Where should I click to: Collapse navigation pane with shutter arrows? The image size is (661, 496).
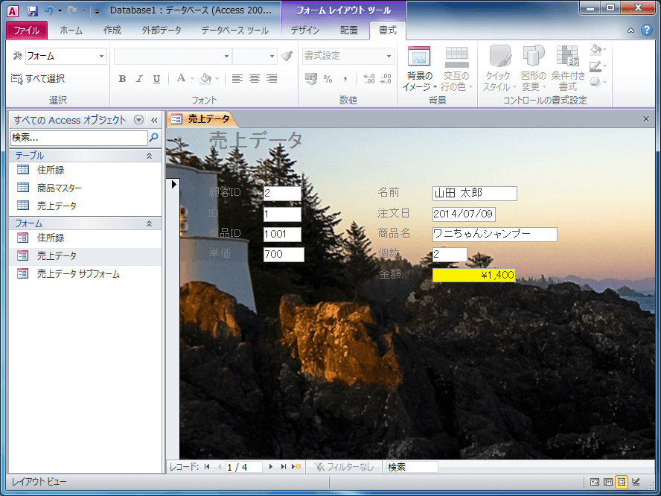click(x=154, y=120)
